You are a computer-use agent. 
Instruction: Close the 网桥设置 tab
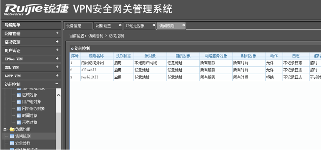120,25
